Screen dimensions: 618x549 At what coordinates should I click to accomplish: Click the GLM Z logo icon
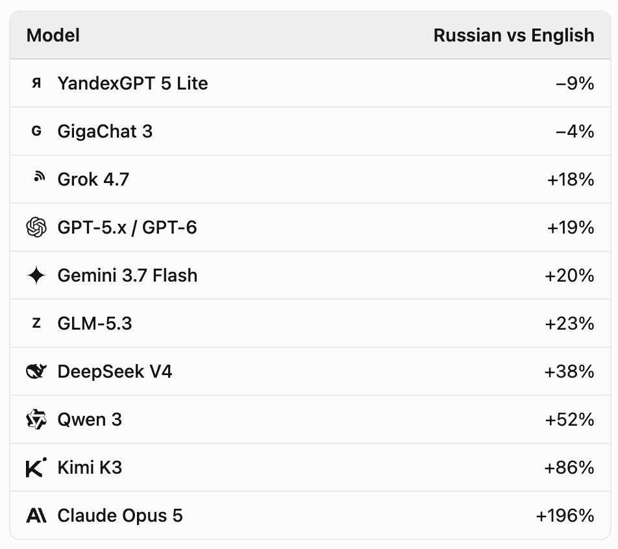coord(36,323)
